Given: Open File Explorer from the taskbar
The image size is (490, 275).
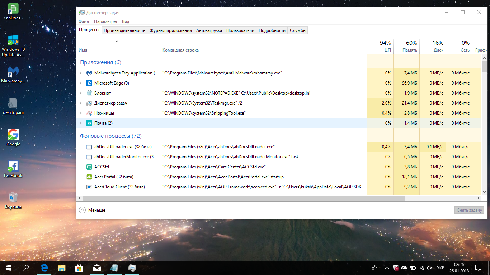Looking at the screenshot, I should pyautogui.click(x=62, y=267).
